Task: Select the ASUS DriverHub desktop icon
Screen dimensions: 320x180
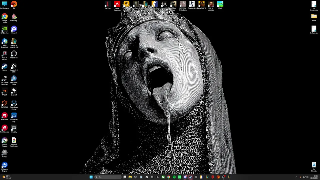Action: point(4,43)
